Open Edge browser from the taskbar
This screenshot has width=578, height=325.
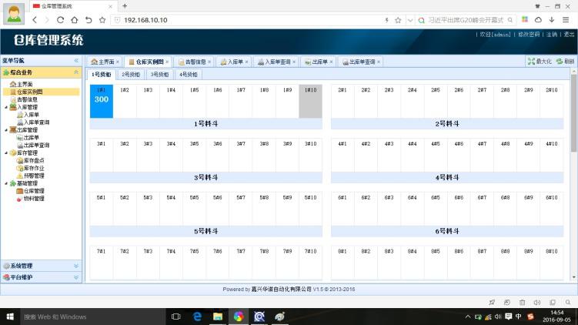pyautogui.click(x=197, y=317)
